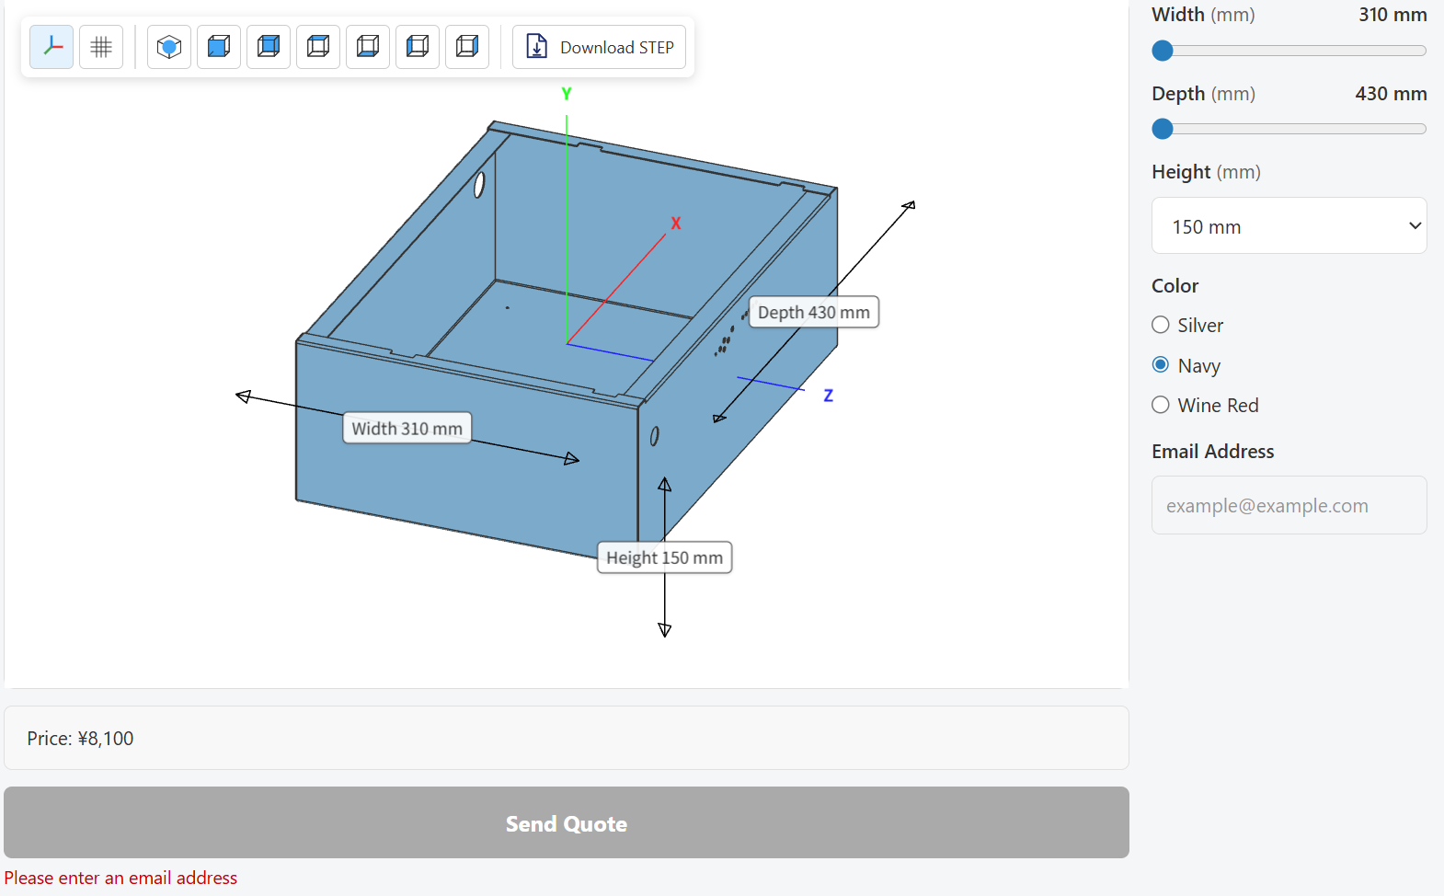This screenshot has width=1444, height=896.
Task: Select the front face view icon
Action: 219,47
